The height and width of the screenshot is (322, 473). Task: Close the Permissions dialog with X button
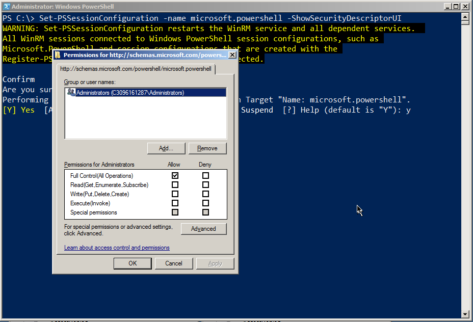tap(232, 55)
